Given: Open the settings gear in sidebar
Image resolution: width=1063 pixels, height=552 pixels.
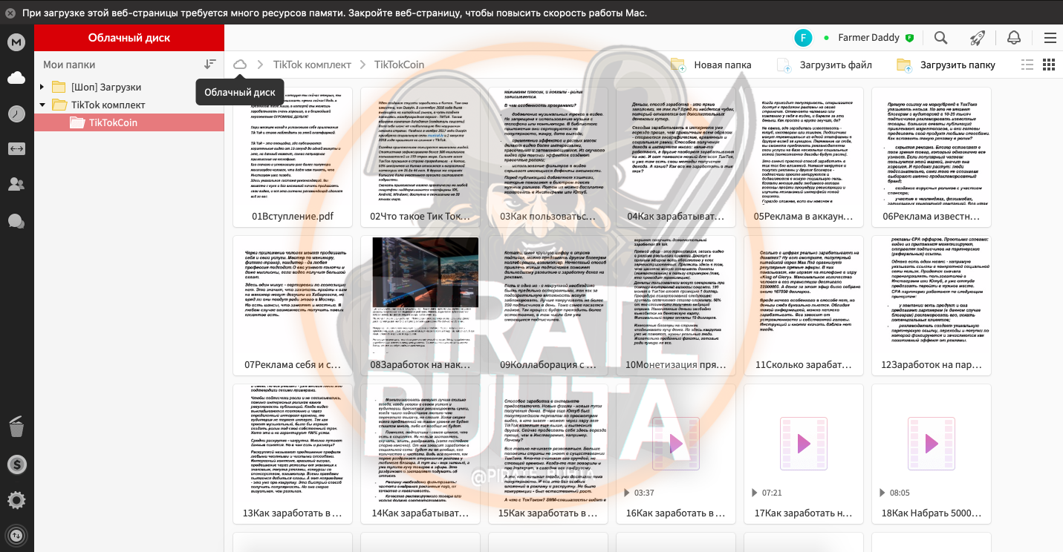Looking at the screenshot, I should [16, 500].
